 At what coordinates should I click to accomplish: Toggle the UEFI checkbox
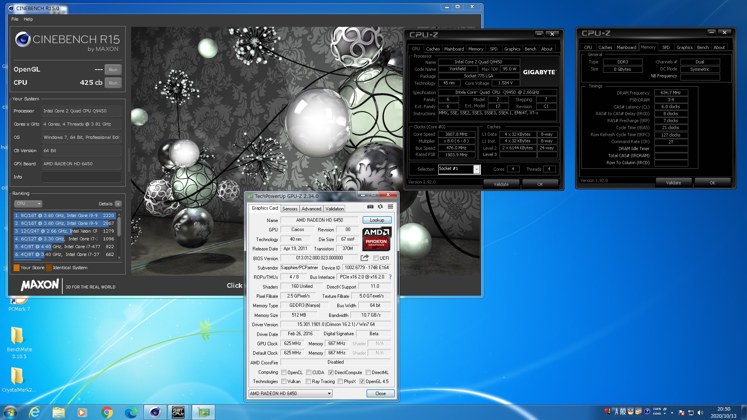(376, 258)
